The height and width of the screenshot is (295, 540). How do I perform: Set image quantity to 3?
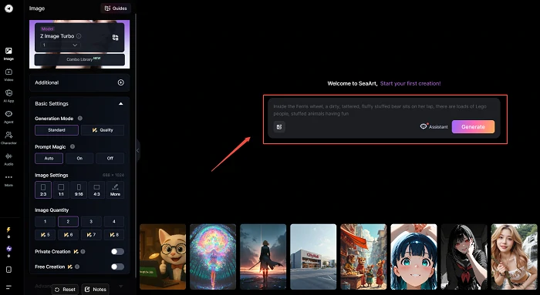coord(91,221)
